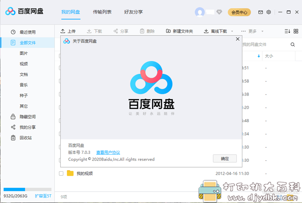Click the recycle bin sidebar icon

13,138
